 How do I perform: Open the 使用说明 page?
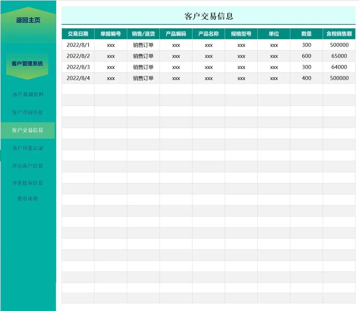pos(28,199)
